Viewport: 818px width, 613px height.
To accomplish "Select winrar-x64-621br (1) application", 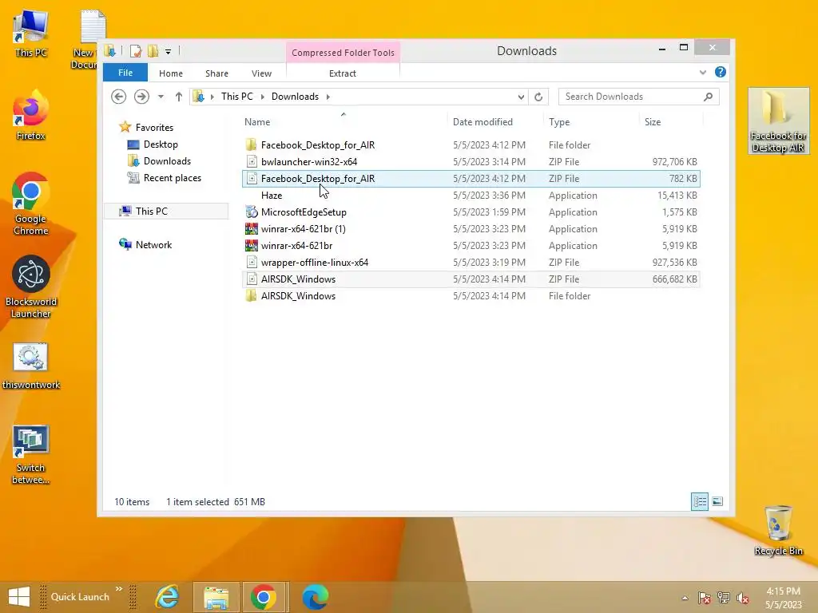I will 471,229.
